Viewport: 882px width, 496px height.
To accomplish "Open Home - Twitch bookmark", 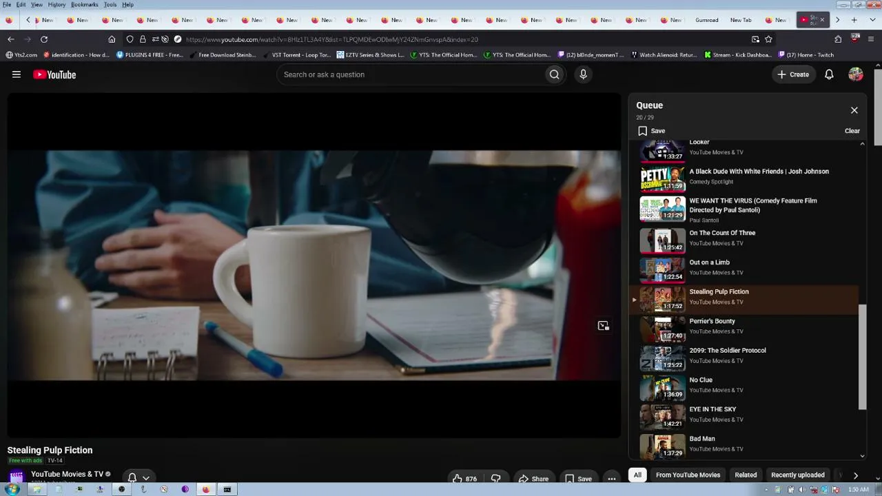I will [806, 55].
